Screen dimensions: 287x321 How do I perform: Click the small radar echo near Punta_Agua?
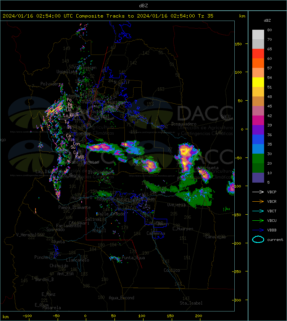tap(116, 259)
